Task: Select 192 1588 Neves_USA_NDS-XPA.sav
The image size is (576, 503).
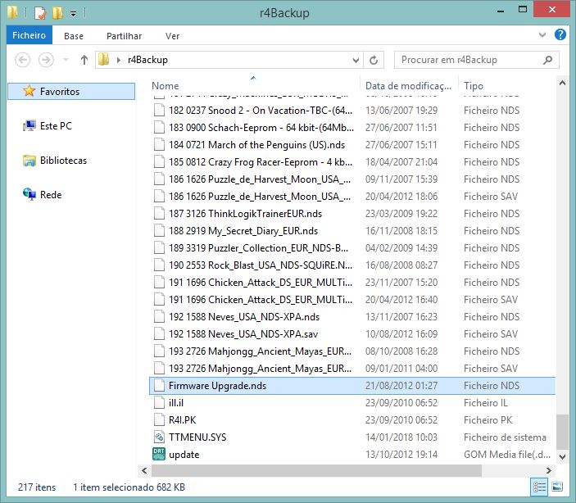Action: (x=352, y=334)
